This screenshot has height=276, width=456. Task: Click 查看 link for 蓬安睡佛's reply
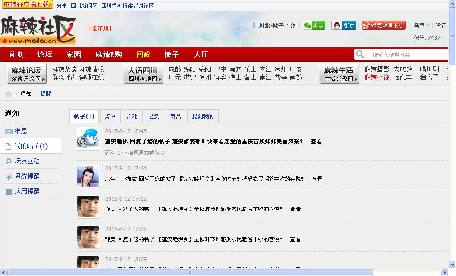[316, 142]
